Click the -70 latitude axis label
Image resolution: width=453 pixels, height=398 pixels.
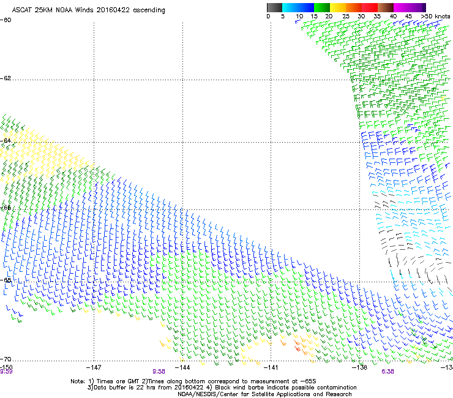point(6,359)
